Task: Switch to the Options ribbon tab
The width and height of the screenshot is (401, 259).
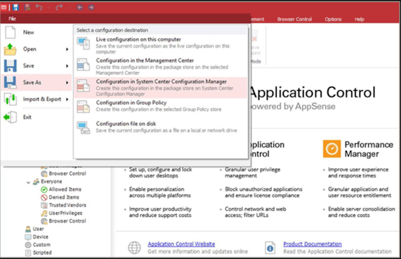Action: pyautogui.click(x=333, y=19)
